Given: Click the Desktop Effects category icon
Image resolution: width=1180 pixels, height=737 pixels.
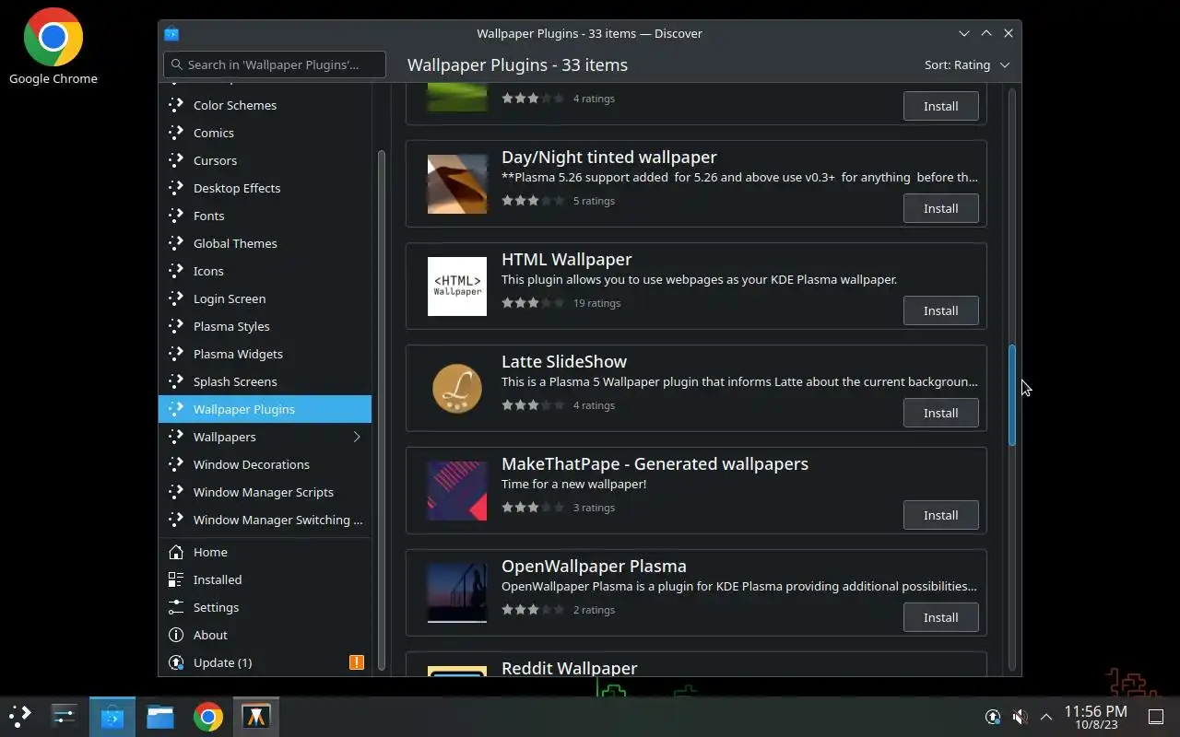Looking at the screenshot, I should pyautogui.click(x=176, y=188).
